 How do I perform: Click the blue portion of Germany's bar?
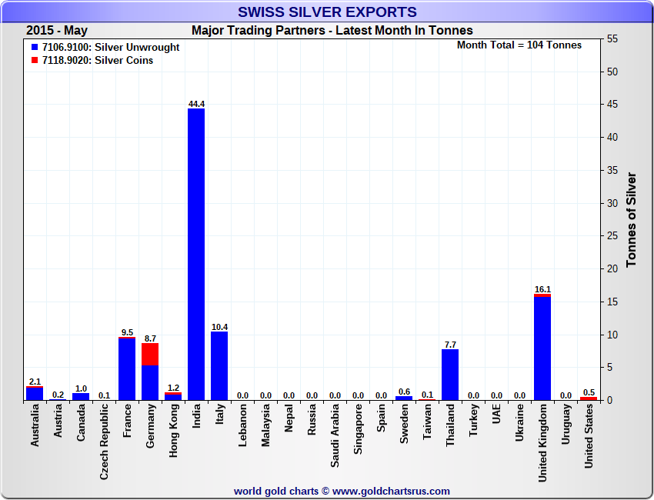150,382
